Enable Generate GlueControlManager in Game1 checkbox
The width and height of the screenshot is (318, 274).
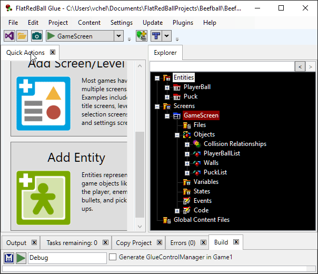(112, 257)
